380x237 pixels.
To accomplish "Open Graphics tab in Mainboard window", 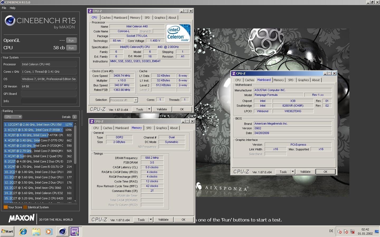I will (x=303, y=80).
